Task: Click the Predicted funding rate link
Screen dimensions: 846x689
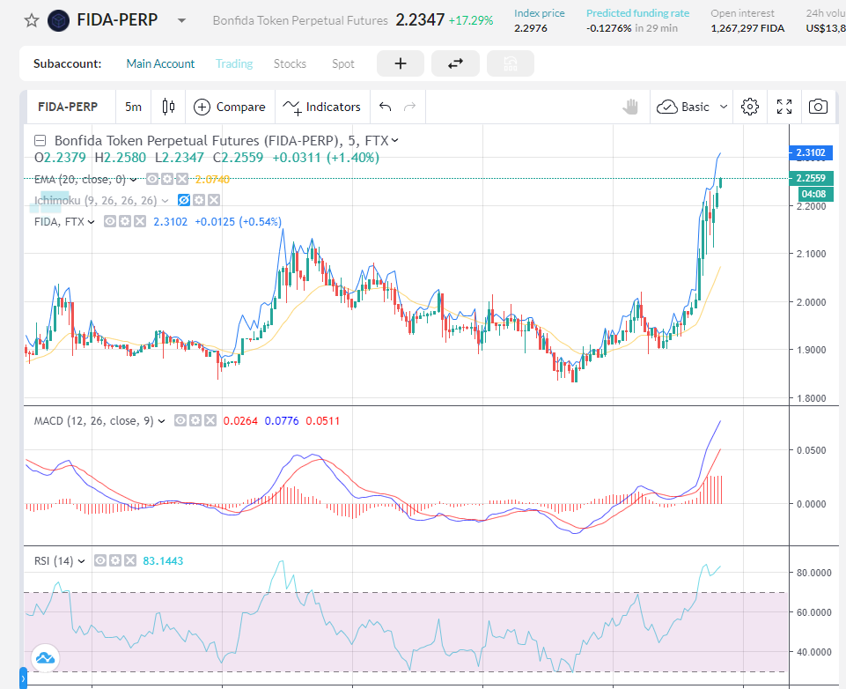Action: (x=637, y=13)
